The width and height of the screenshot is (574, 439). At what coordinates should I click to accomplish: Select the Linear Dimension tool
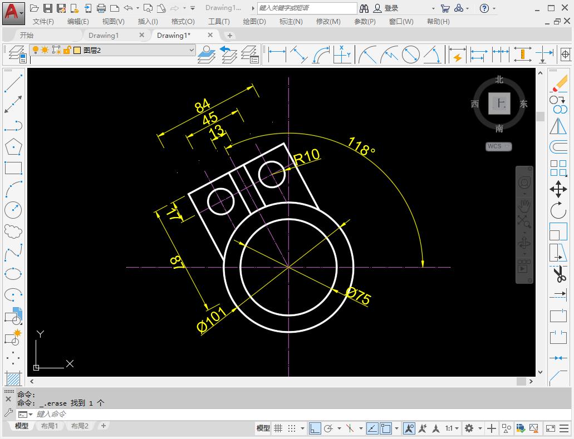(x=277, y=55)
